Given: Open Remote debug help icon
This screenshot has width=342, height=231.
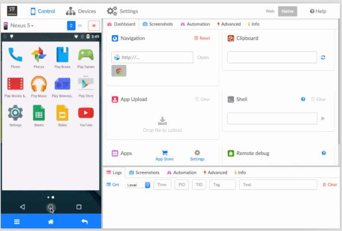Looking at the screenshot, I should tap(324, 153).
